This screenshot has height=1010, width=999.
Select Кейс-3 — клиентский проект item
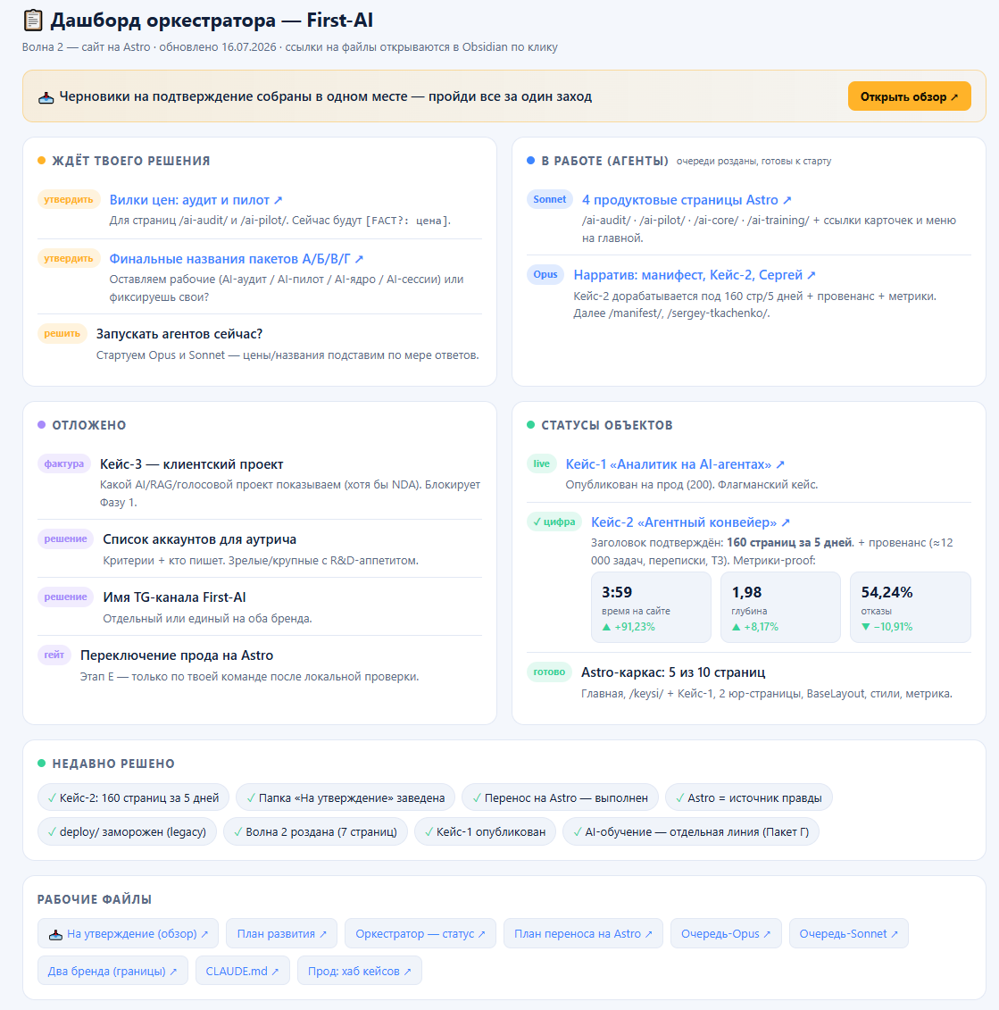[x=191, y=464]
